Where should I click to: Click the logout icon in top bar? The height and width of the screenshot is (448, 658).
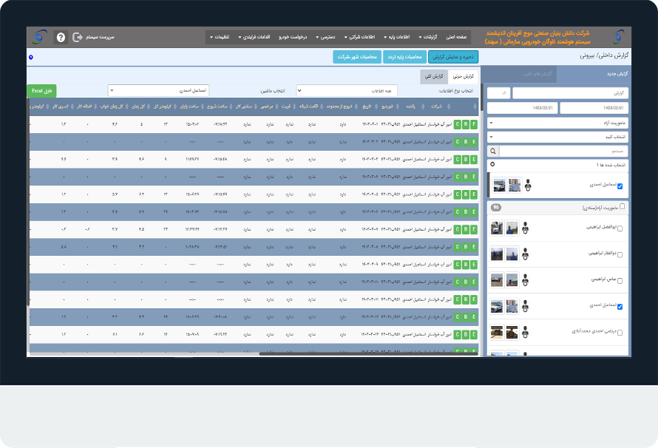point(78,37)
